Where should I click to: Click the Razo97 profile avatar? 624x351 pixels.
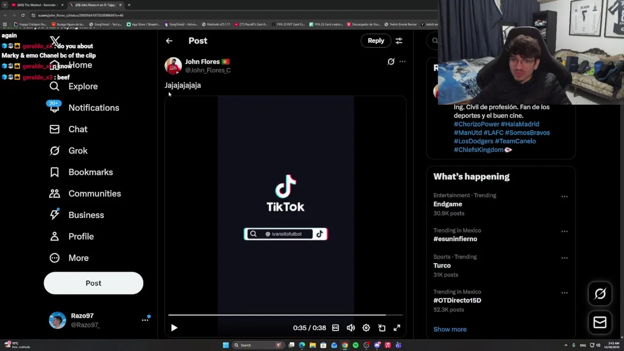pos(57,320)
